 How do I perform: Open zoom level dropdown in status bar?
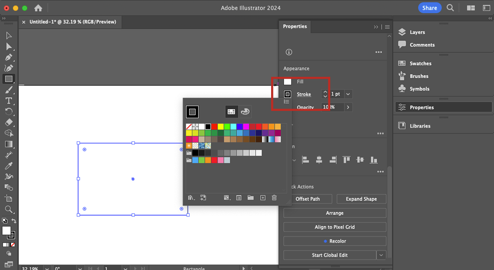pyautogui.click(x=47, y=269)
